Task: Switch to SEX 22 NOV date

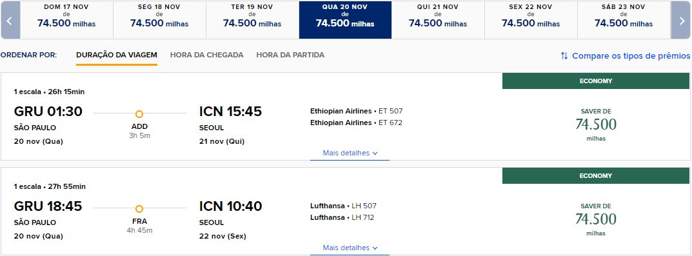Action: click(531, 20)
